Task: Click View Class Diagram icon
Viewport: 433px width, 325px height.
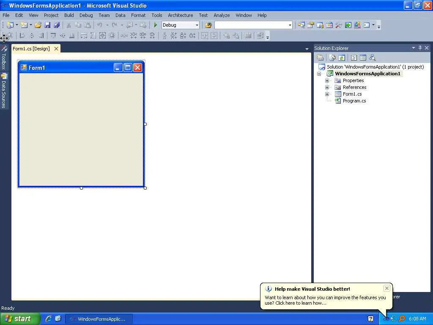Action: (x=373, y=58)
